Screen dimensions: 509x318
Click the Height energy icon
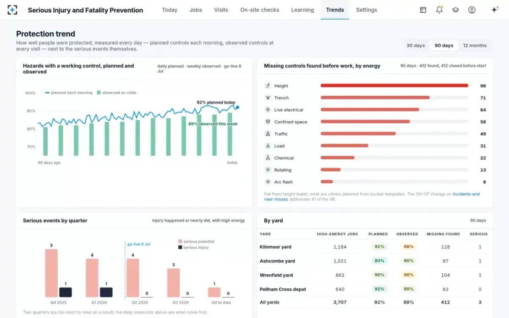(x=268, y=86)
